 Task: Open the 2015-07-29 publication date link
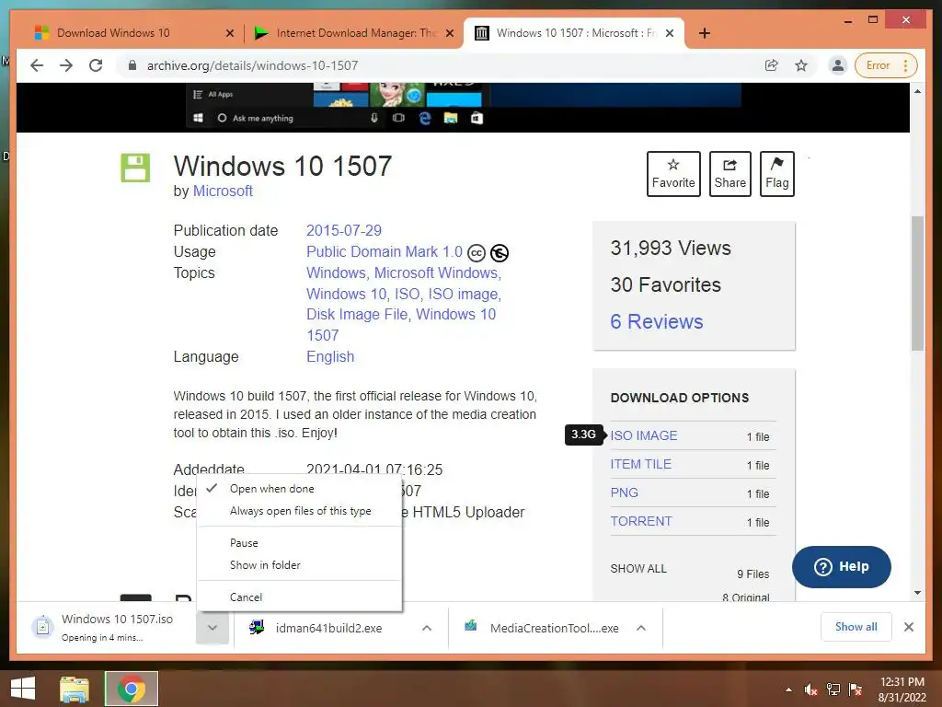(x=344, y=230)
